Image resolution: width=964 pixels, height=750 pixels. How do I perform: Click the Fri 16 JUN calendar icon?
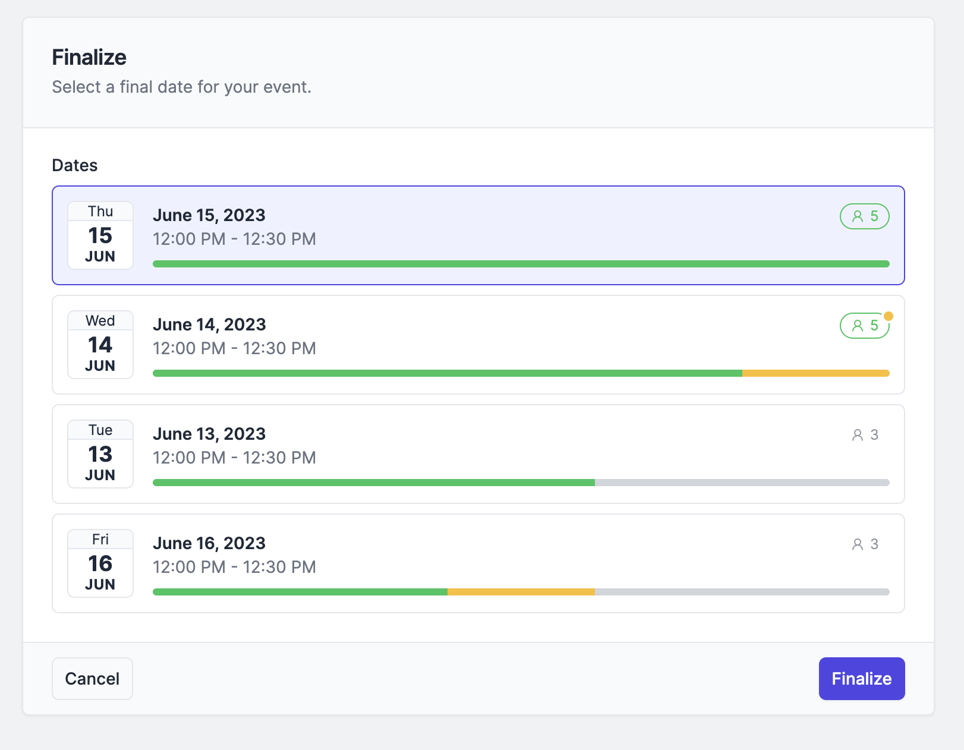tap(100, 563)
